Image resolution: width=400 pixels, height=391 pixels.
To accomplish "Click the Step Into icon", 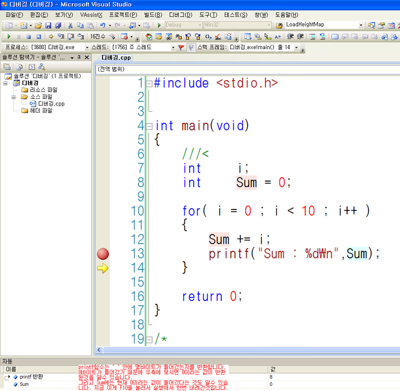I will [61, 37].
